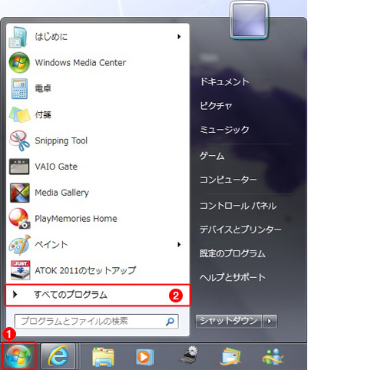384x370 pixels.
Task: Select ATOK 2011のセットアップ text label
Action: [85, 270]
